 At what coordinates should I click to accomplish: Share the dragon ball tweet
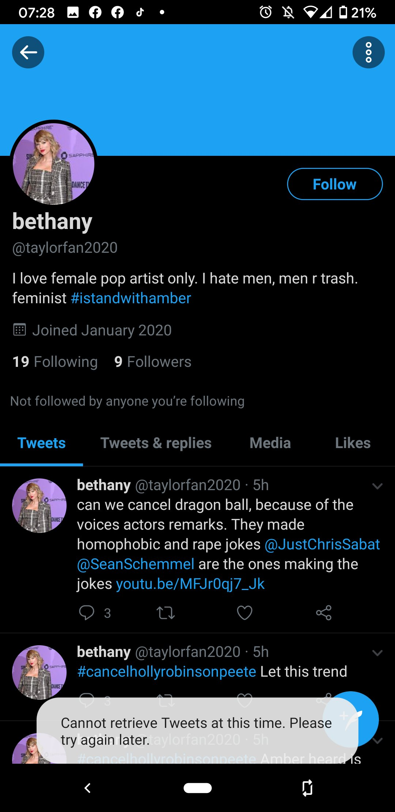(x=324, y=613)
